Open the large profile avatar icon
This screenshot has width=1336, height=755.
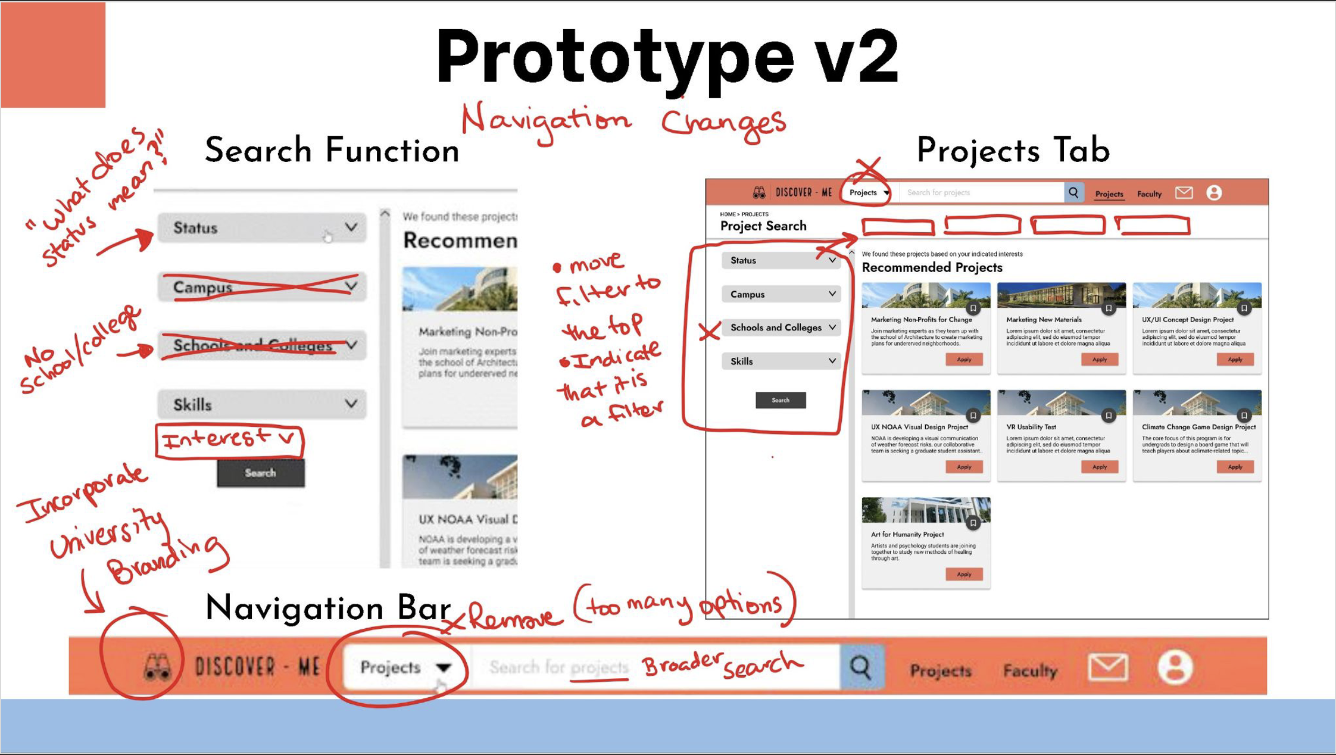(x=1175, y=667)
